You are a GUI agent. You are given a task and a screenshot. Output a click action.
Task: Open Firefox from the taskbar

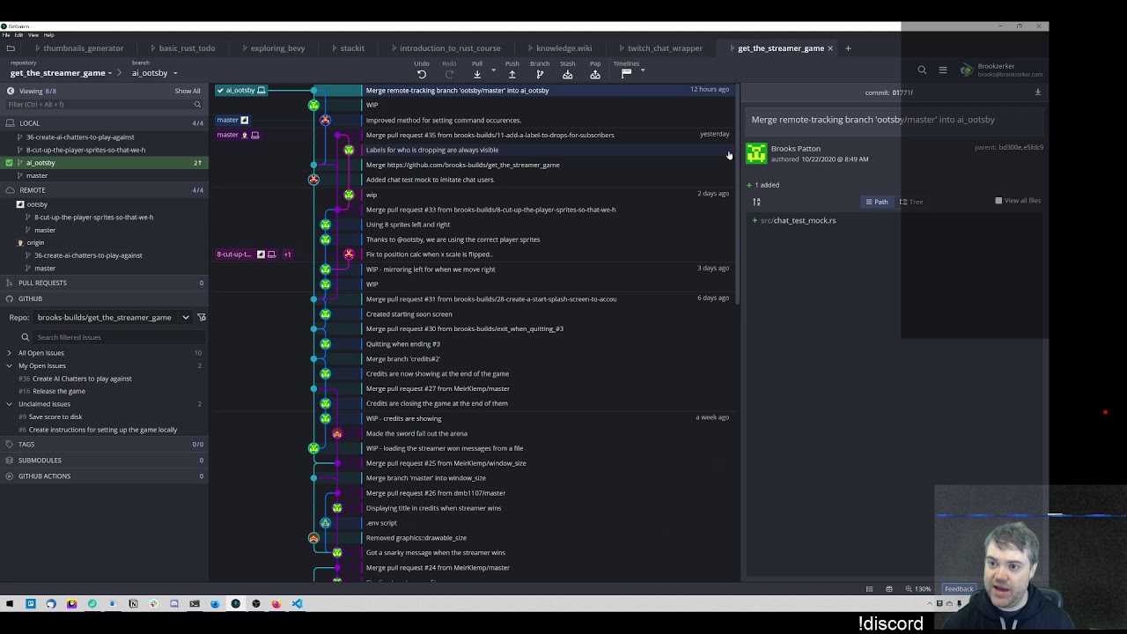(x=276, y=604)
